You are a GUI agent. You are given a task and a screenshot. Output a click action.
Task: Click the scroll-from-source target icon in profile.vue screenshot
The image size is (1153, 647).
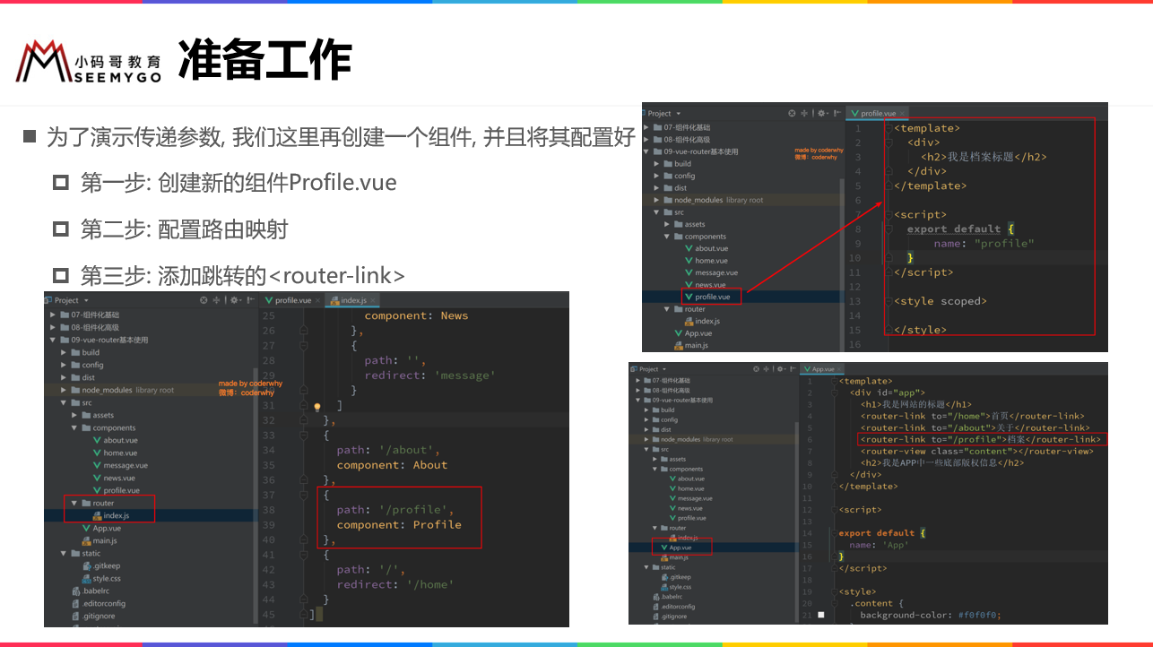792,113
